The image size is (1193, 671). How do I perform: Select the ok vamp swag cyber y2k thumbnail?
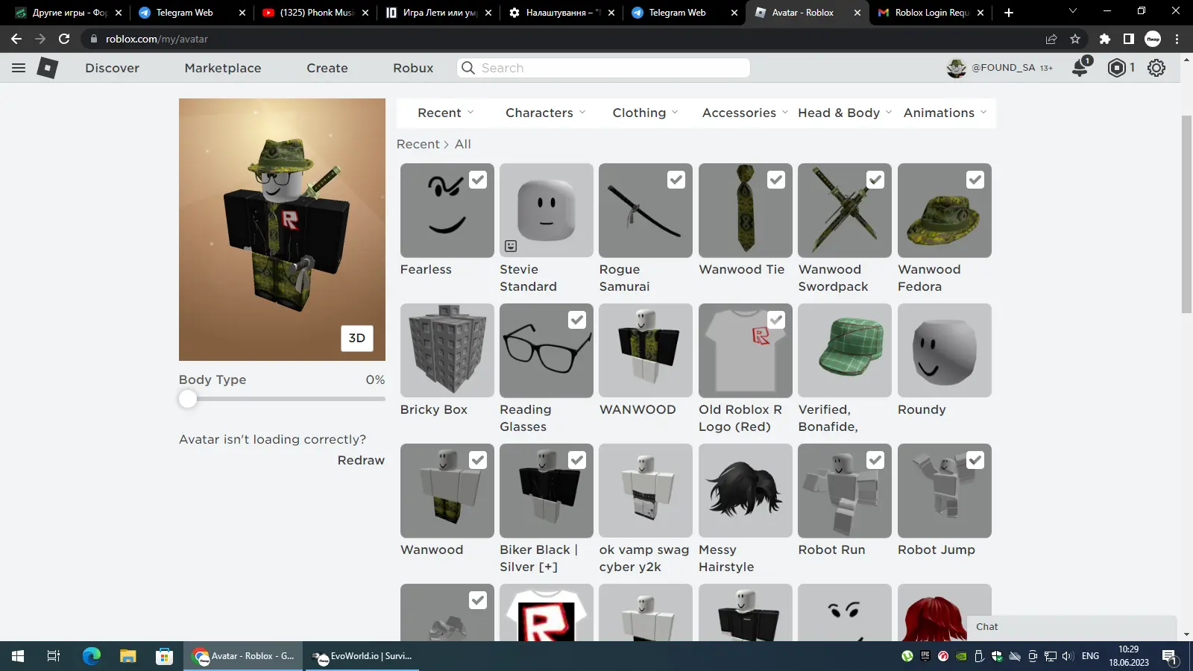point(646,491)
